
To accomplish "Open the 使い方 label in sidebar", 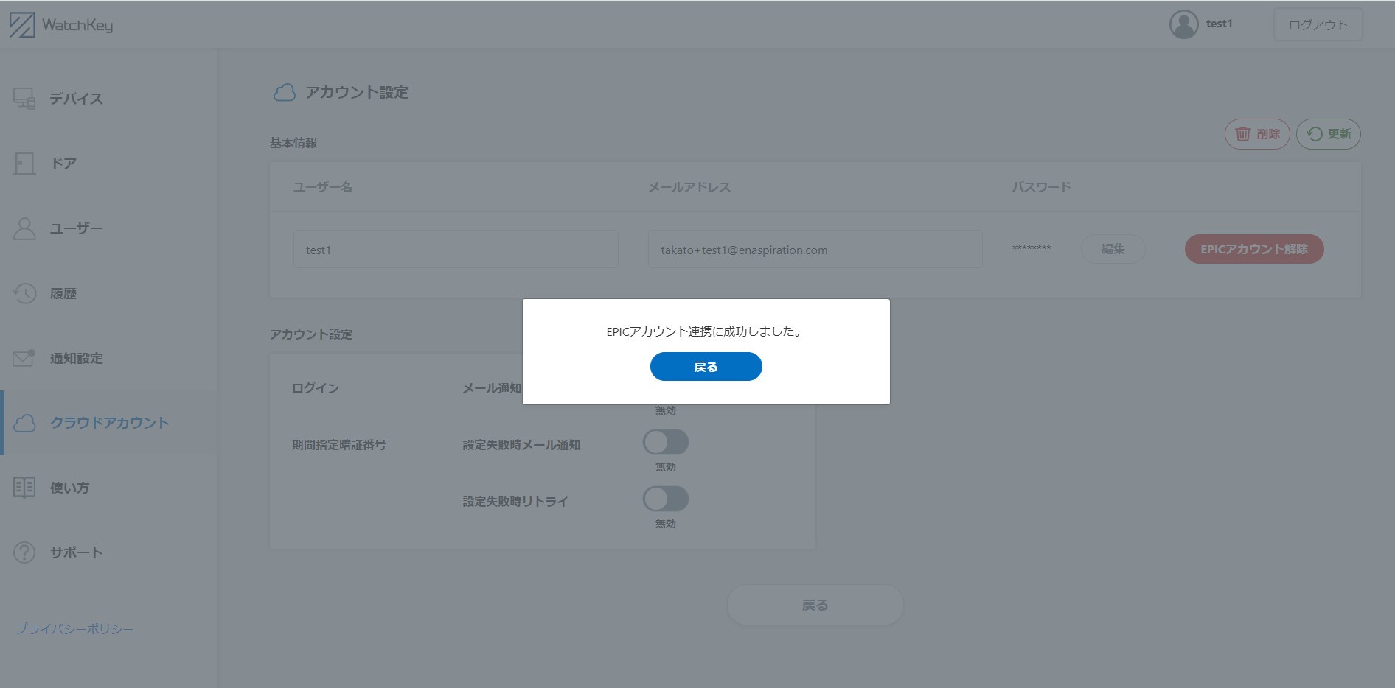I will [70, 488].
